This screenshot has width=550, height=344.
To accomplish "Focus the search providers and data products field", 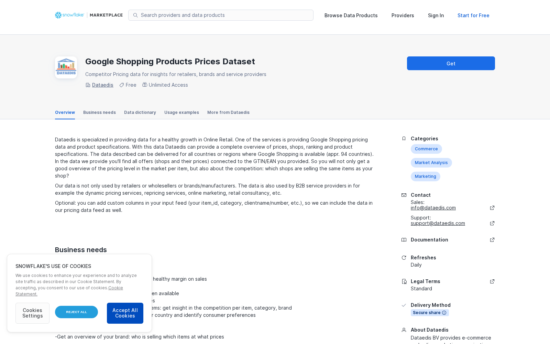I will [x=221, y=15].
